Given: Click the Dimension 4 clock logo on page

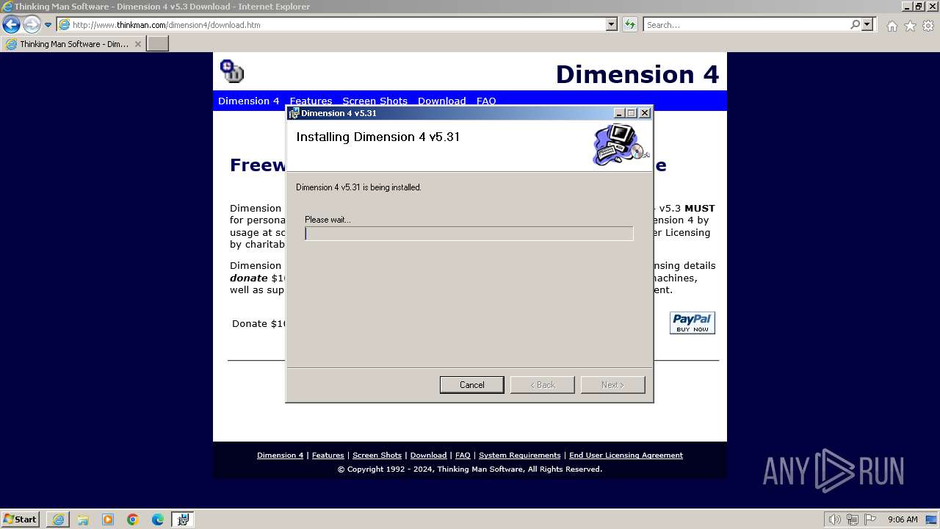Looking at the screenshot, I should (x=232, y=71).
